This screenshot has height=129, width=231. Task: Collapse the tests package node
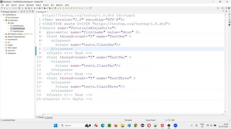pyautogui.click(x=6, y=23)
